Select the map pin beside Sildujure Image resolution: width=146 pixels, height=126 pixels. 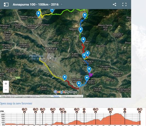click(x=81, y=30)
